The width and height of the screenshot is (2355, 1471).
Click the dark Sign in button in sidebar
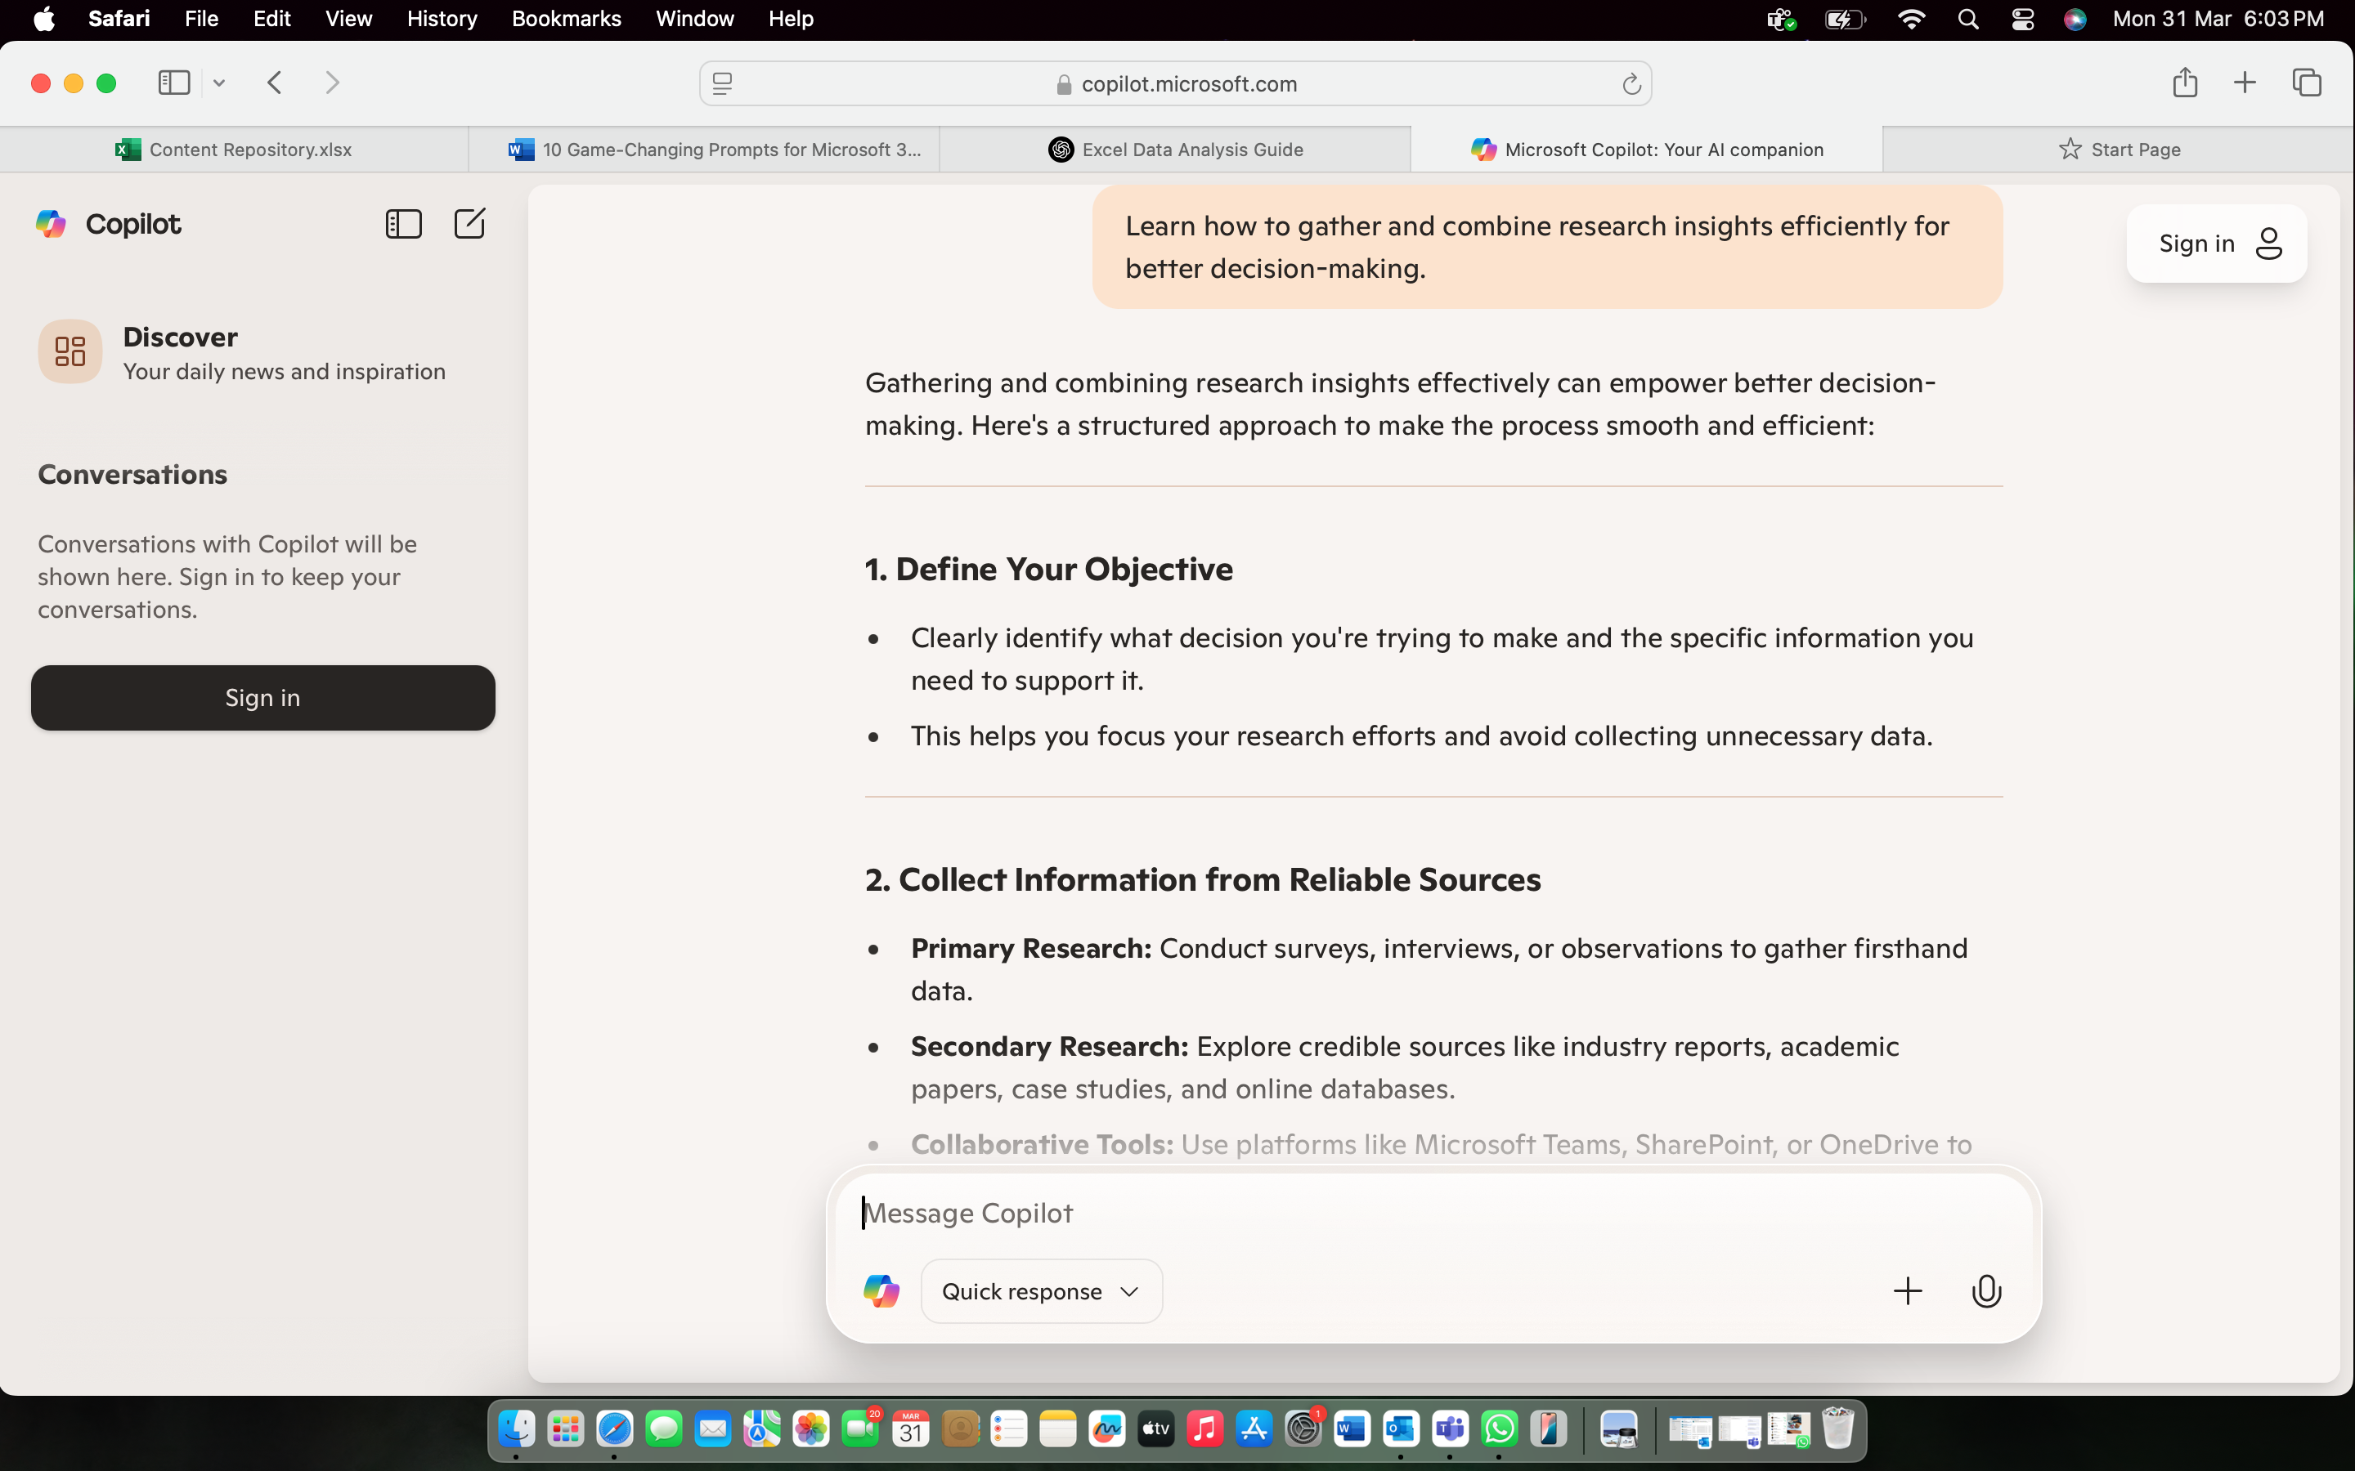[262, 698]
